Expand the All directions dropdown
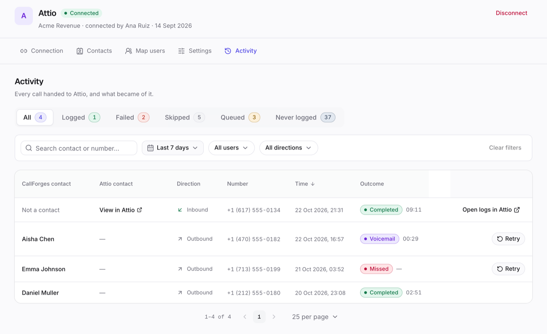The image size is (547, 334). [289, 148]
